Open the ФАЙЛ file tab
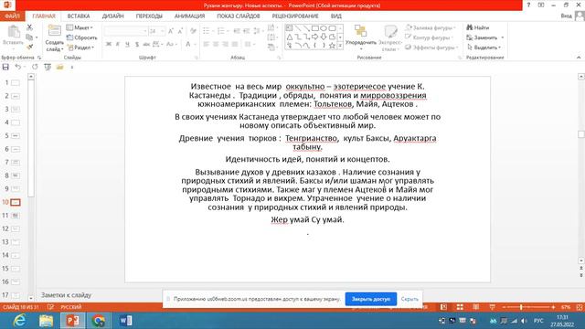The image size is (585, 329). 12,16
